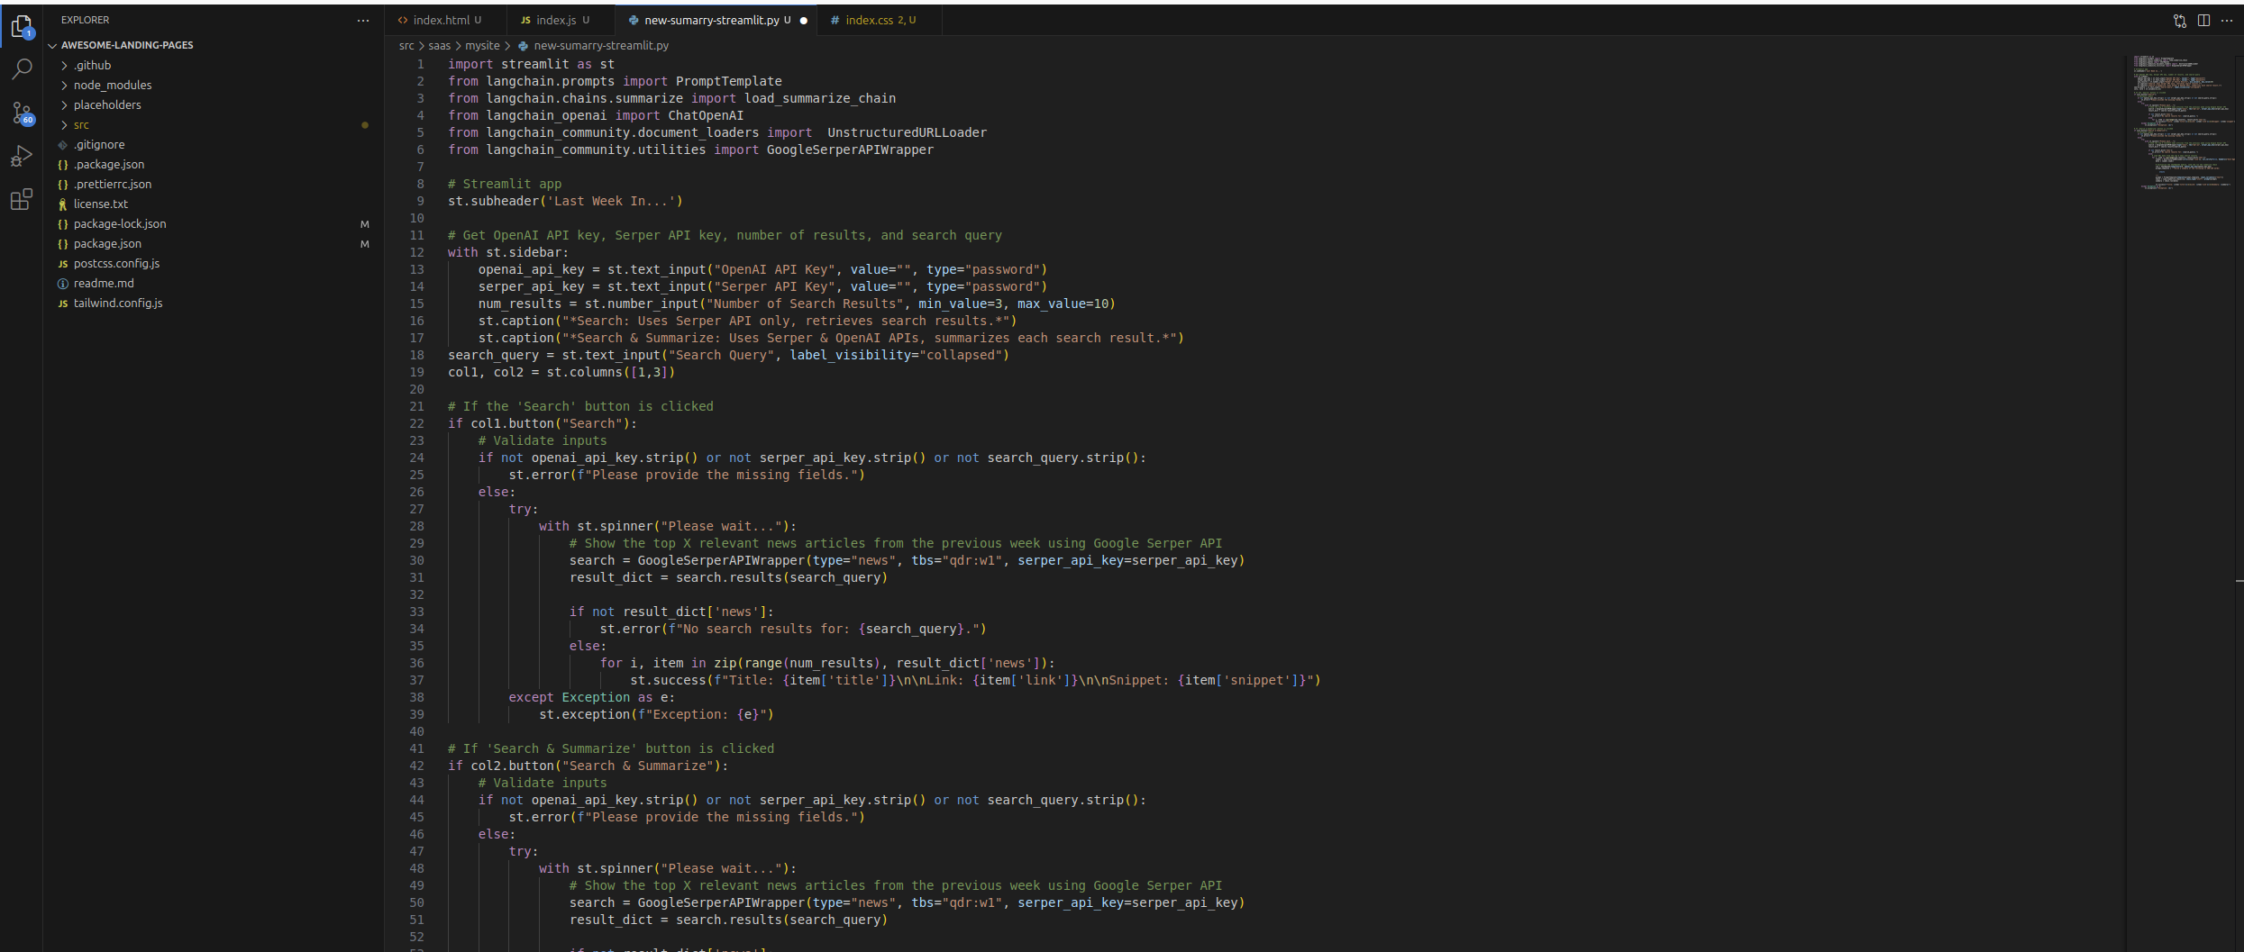Switch to the index.html tab

coord(442,20)
